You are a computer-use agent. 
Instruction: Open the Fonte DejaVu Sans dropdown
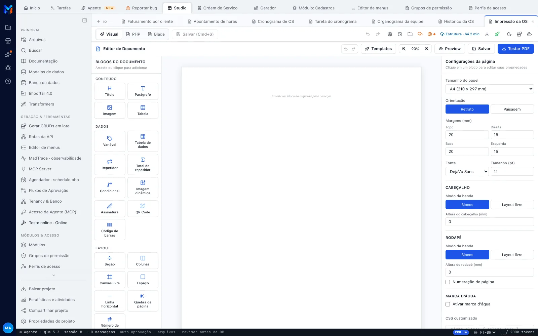tap(467, 172)
